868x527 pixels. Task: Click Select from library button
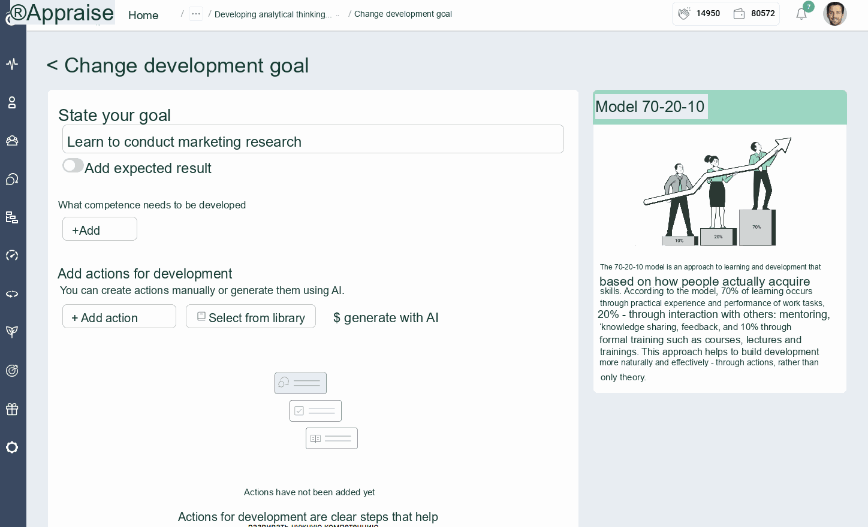point(251,316)
